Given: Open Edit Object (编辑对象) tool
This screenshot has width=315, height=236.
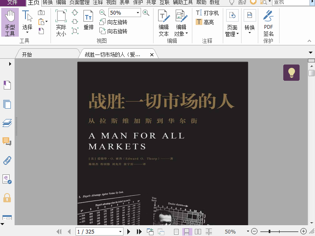Looking at the screenshot, I should (x=181, y=23).
